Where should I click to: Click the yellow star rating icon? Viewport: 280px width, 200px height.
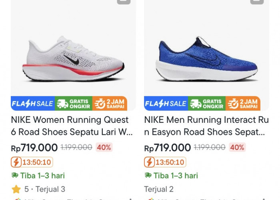(16, 189)
